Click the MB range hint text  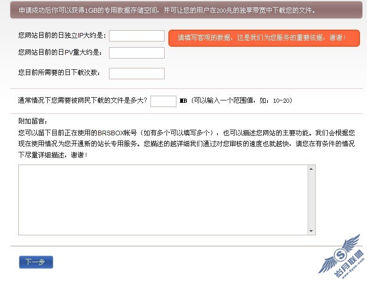click(x=236, y=101)
